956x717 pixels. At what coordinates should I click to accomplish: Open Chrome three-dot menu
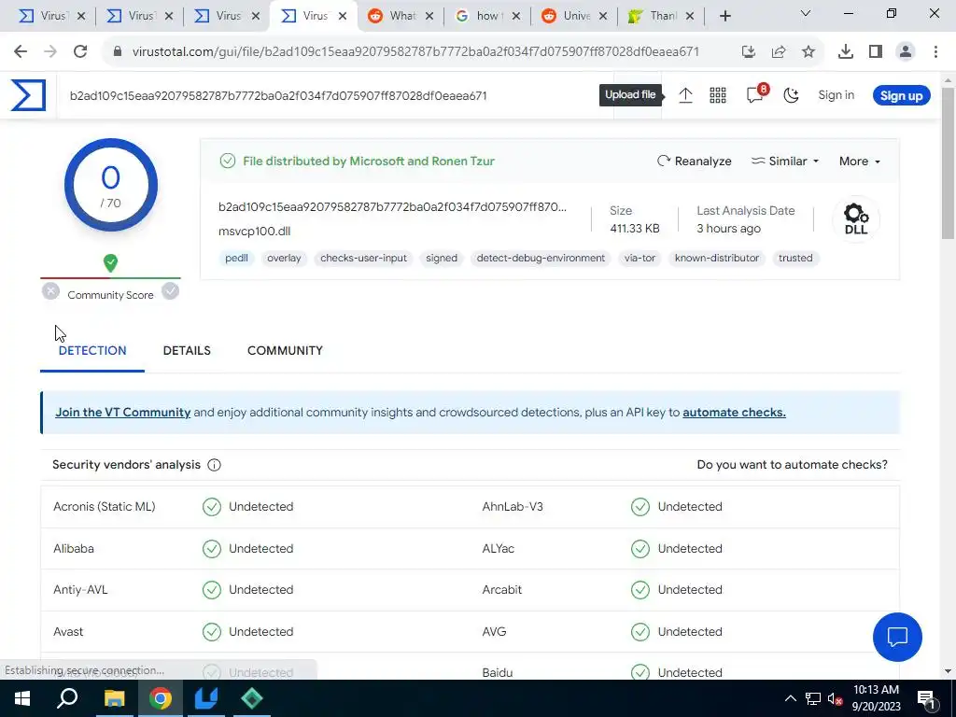pos(935,52)
